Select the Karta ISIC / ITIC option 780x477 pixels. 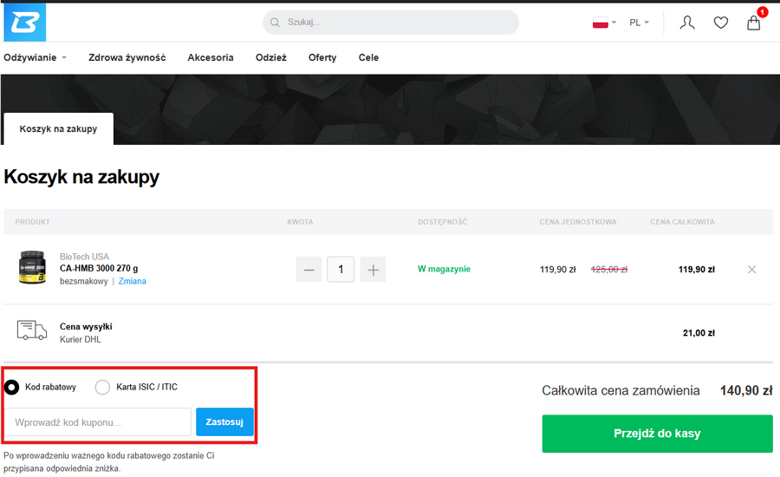click(x=102, y=387)
